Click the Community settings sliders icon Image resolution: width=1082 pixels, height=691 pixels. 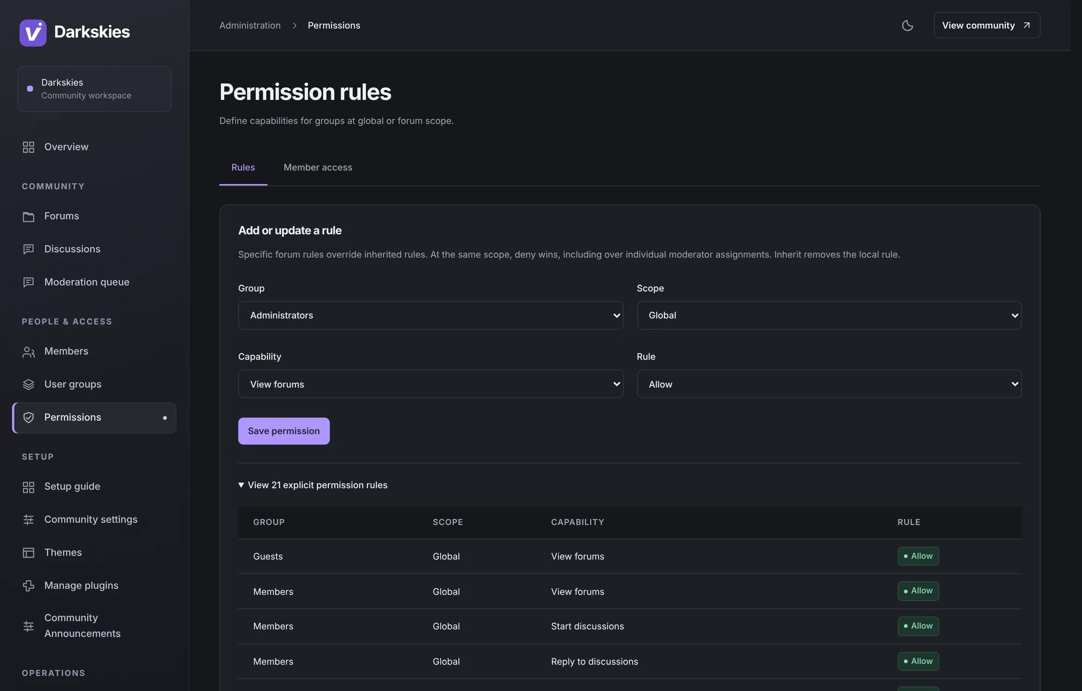point(29,520)
